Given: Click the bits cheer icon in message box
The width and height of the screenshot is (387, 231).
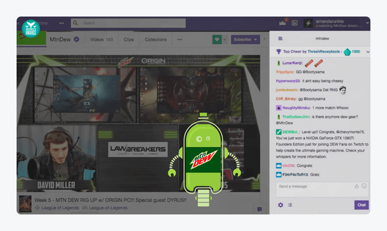Looking at the screenshot, I should click(357, 186).
